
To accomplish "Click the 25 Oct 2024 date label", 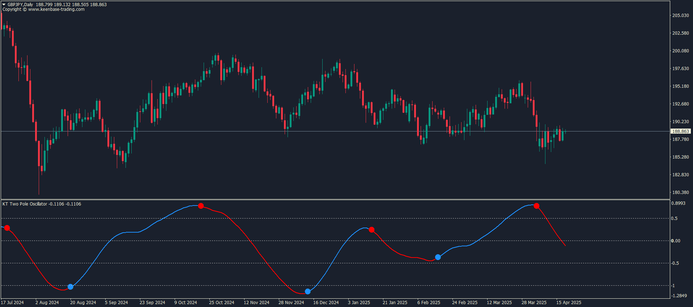I will click(x=222, y=303).
